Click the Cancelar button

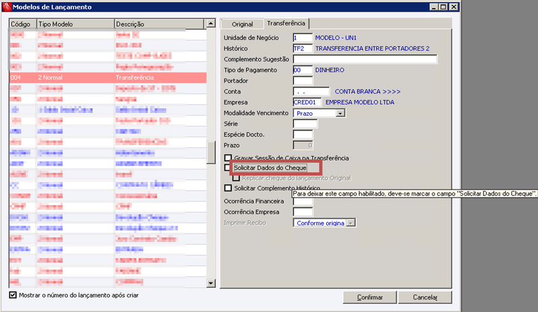coord(425,297)
